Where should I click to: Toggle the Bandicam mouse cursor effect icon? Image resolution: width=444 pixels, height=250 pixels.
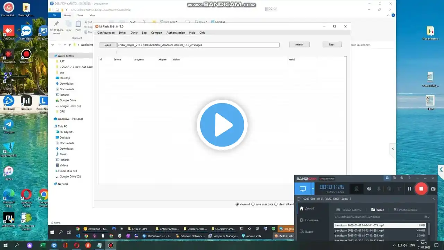click(x=389, y=189)
